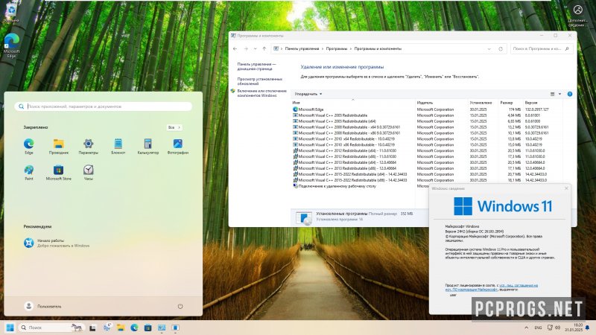Open Дополнит. сведения desktop icon
This screenshot has width=596, height=335.
[577, 15]
